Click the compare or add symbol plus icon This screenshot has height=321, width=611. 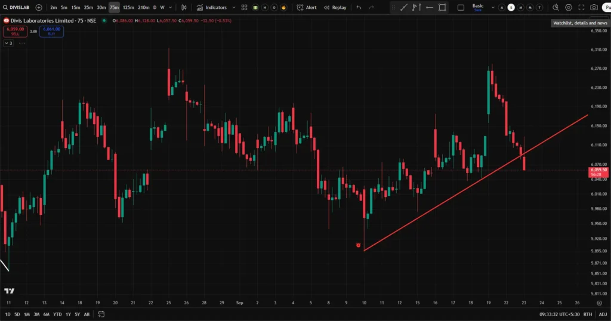pos(39,8)
